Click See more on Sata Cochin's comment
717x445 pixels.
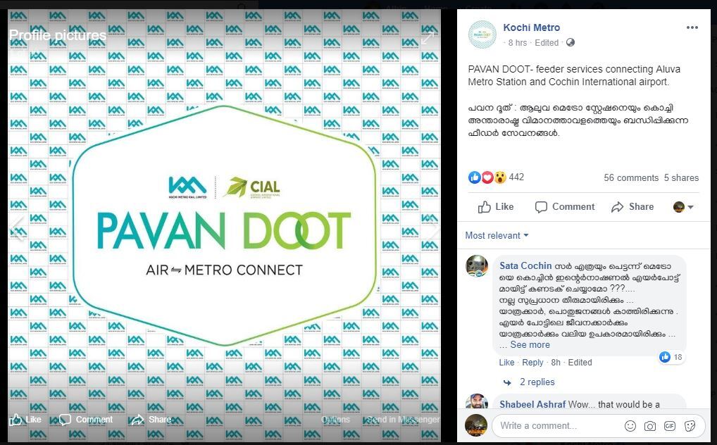pyautogui.click(x=530, y=345)
